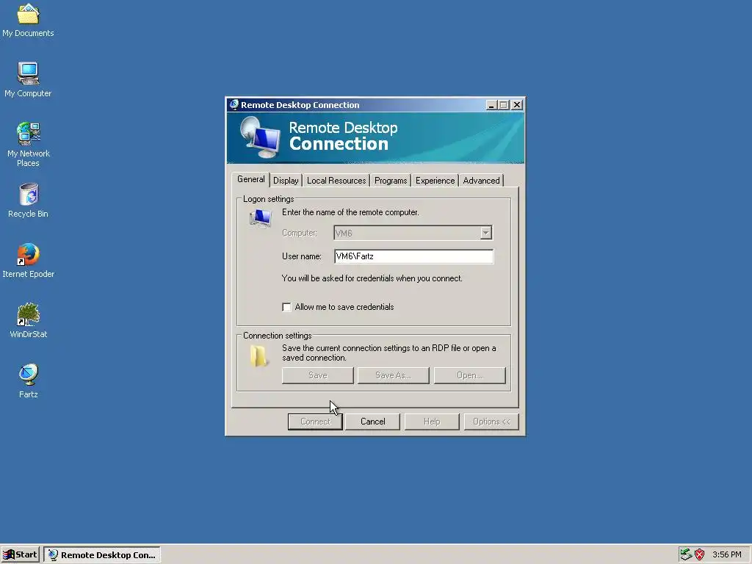Expand the Computer combo box arrow
This screenshot has height=564, width=752.
coord(486,233)
